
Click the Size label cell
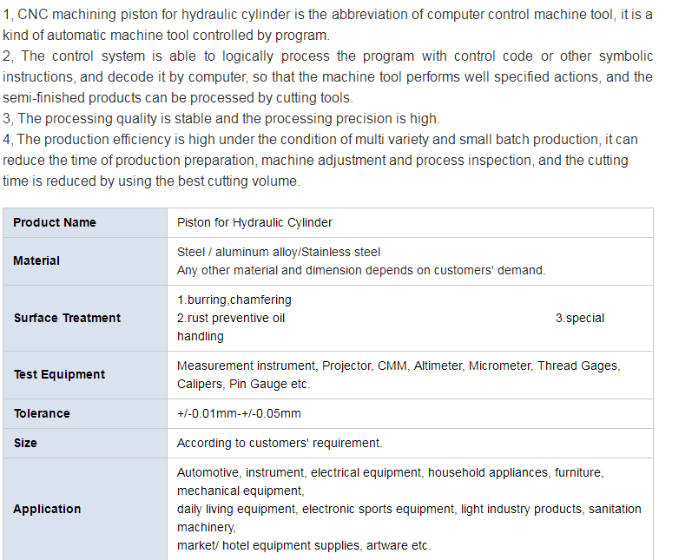pos(25,444)
